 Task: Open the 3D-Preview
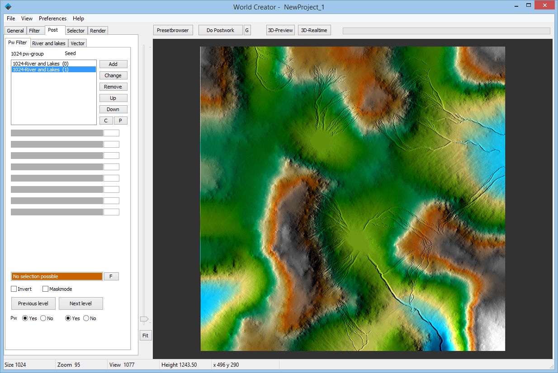[280, 30]
